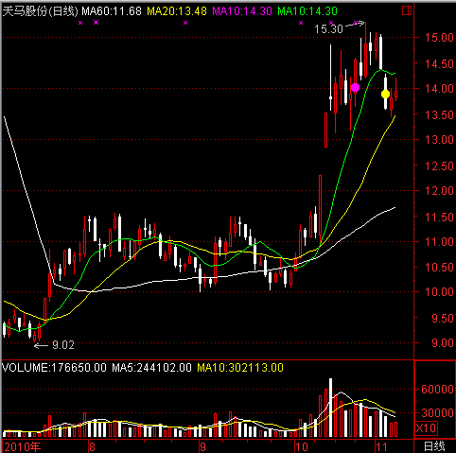The height and width of the screenshot is (453, 456).
Task: Click the 13.00 price axis label
Action: point(439,140)
